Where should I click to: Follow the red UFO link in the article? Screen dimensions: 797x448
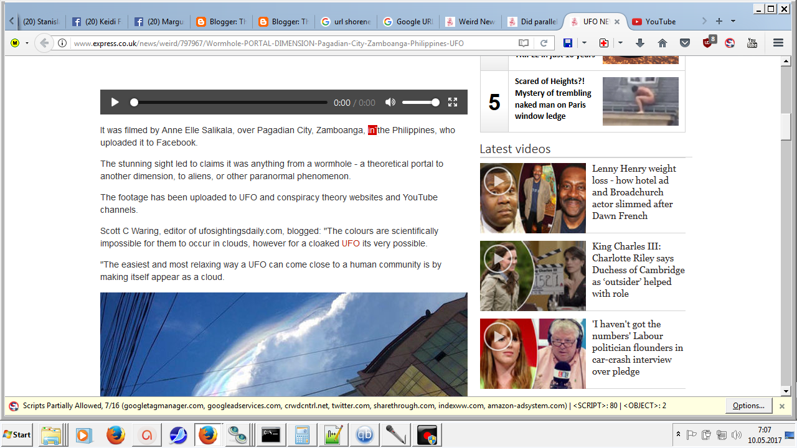351,243
